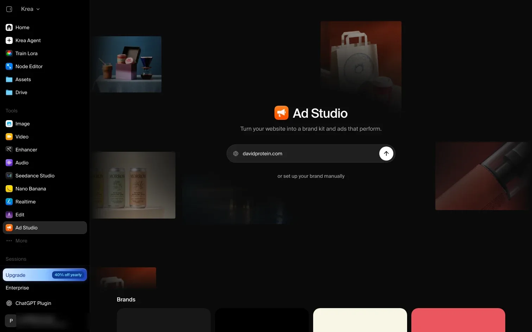The image size is (532, 332).
Task: Submit the website URL with arrow button
Action: (386, 154)
